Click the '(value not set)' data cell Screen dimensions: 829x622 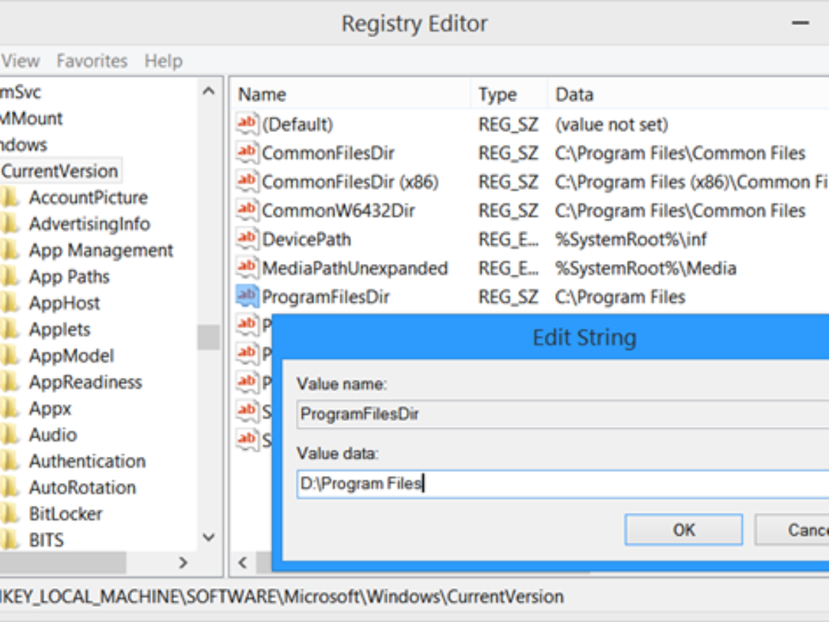click(611, 124)
